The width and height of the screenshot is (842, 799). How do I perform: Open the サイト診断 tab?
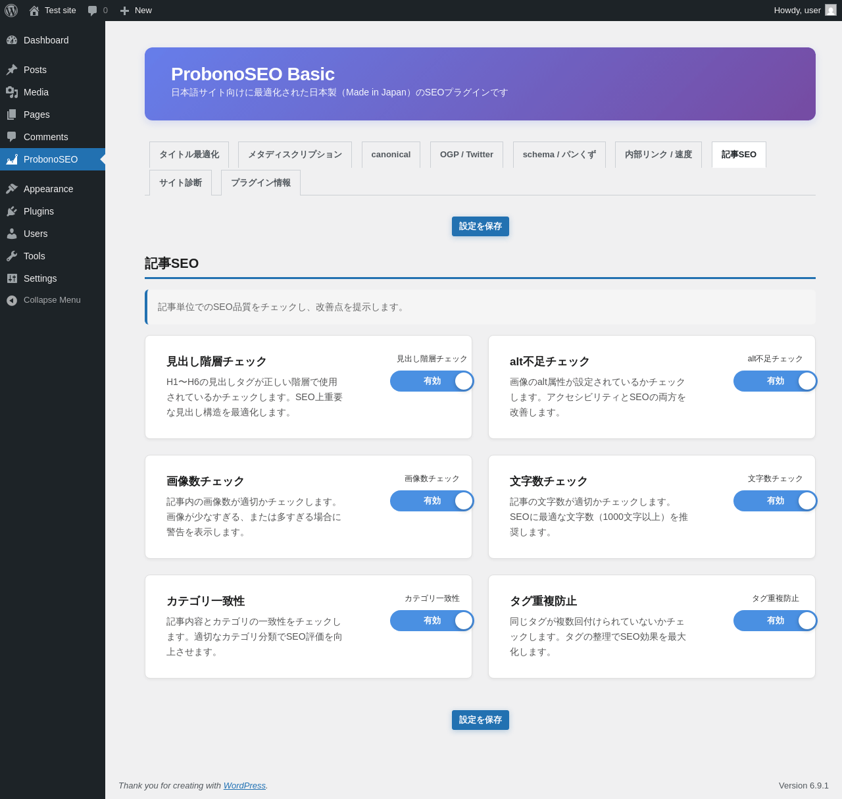click(180, 183)
